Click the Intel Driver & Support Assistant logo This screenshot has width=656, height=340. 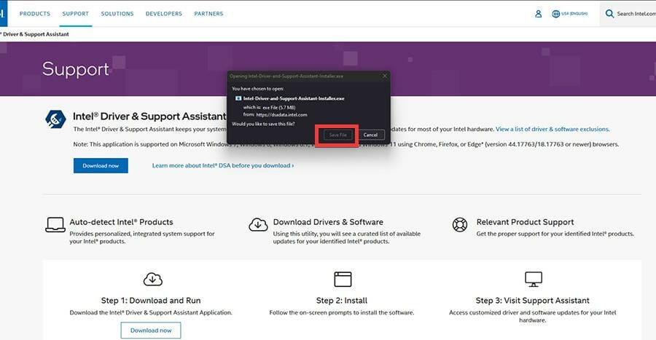(55, 119)
